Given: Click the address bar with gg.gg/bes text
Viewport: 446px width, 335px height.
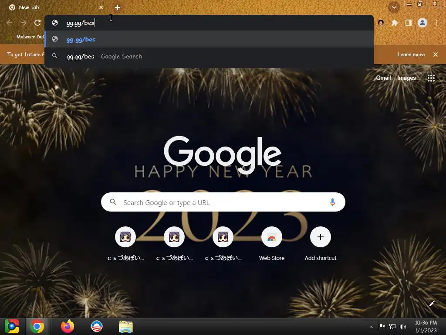Looking at the screenshot, I should coord(209,23).
